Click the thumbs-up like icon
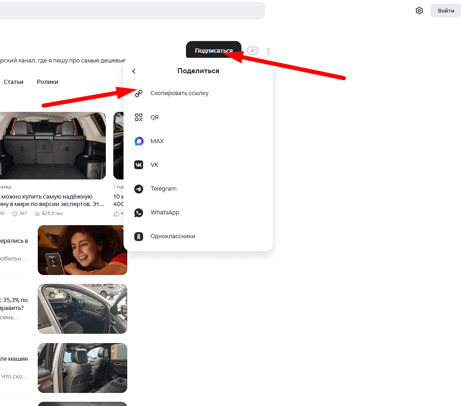This screenshot has width=461, height=406. pyautogui.click(x=117, y=214)
